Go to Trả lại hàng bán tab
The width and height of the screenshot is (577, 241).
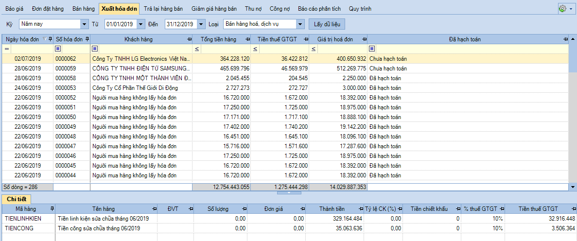coord(163,8)
